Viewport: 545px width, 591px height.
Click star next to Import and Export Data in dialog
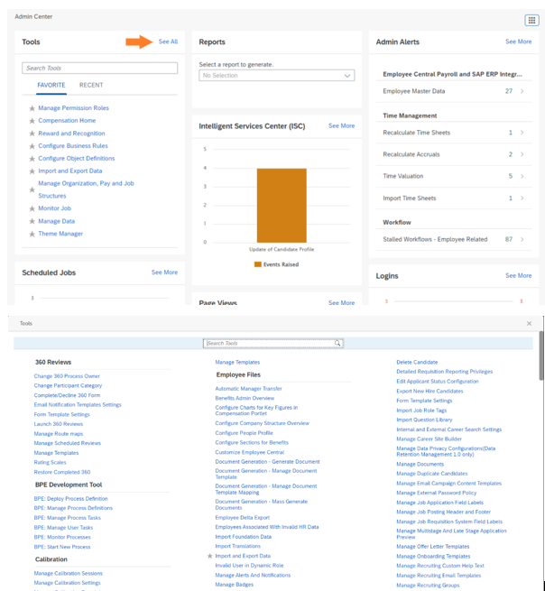tap(210, 556)
